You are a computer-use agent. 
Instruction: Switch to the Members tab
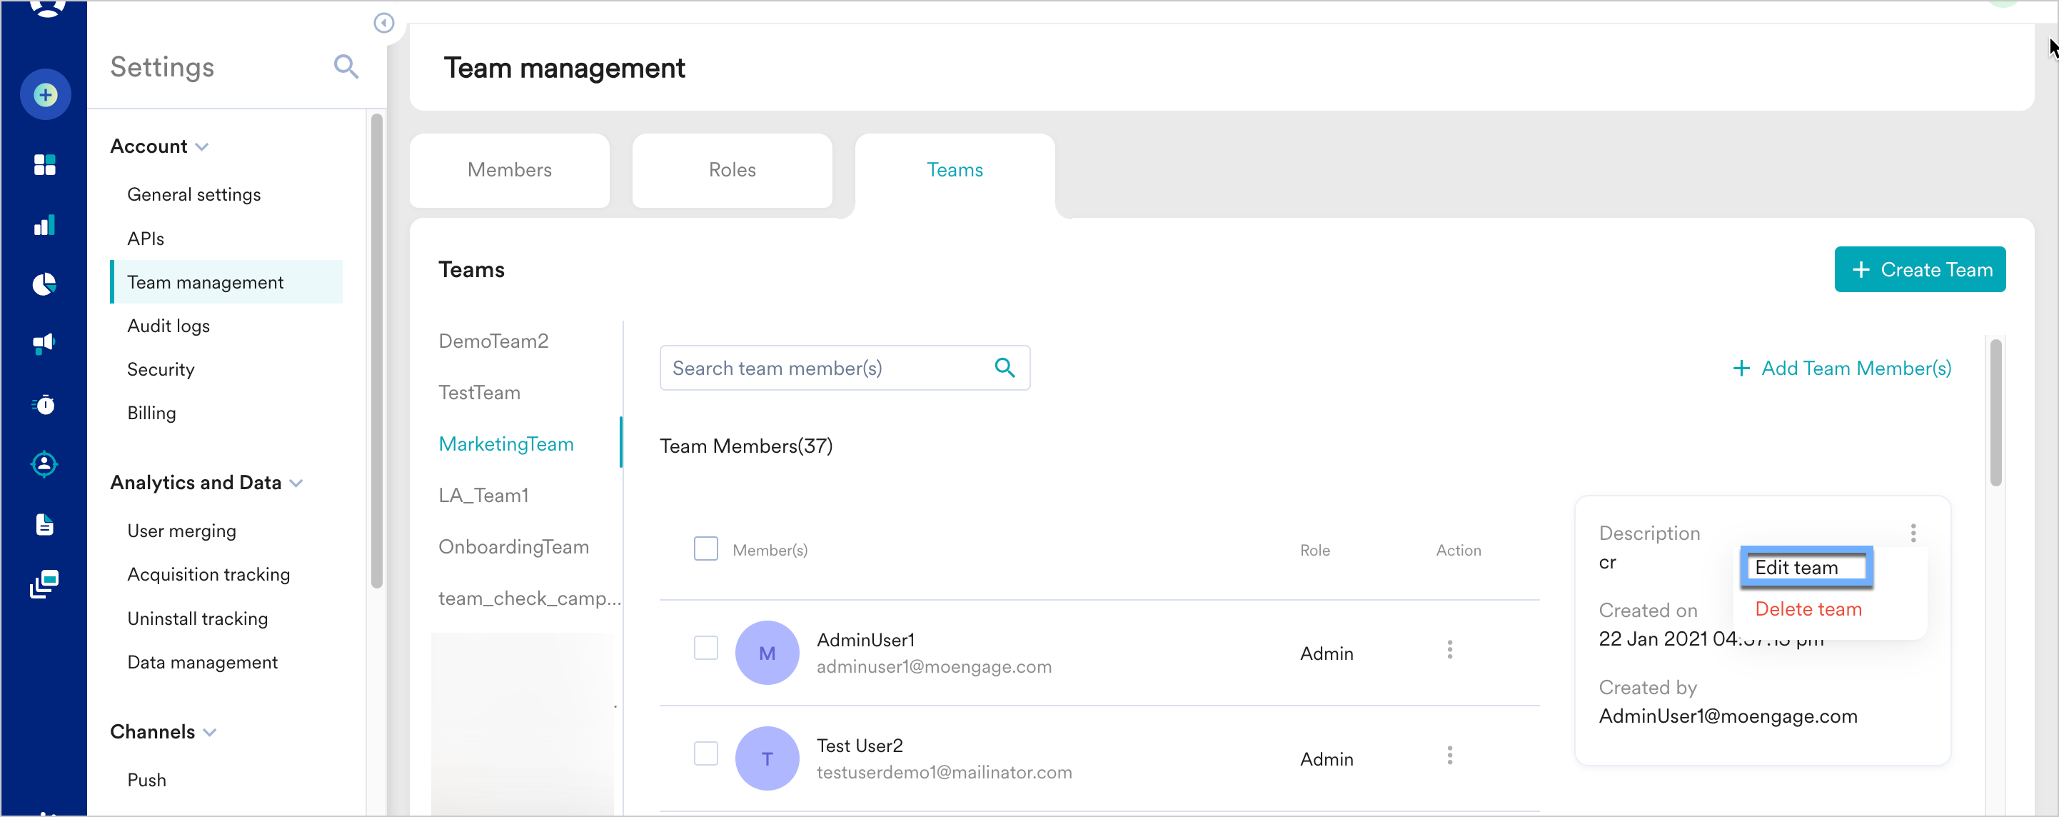(x=509, y=169)
